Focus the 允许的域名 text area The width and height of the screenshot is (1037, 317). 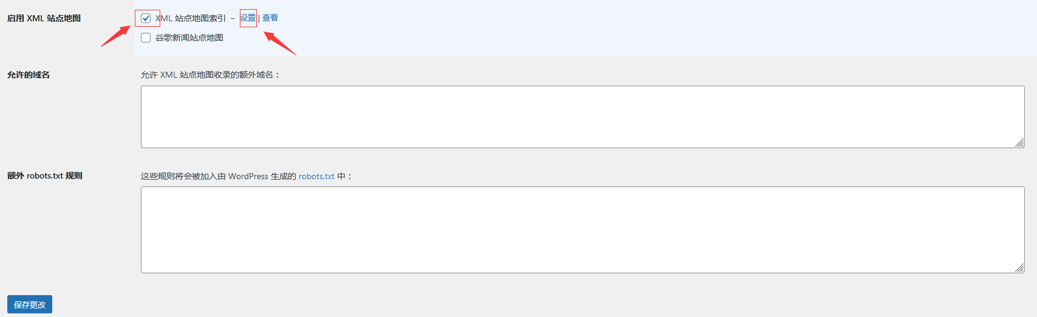pos(583,117)
